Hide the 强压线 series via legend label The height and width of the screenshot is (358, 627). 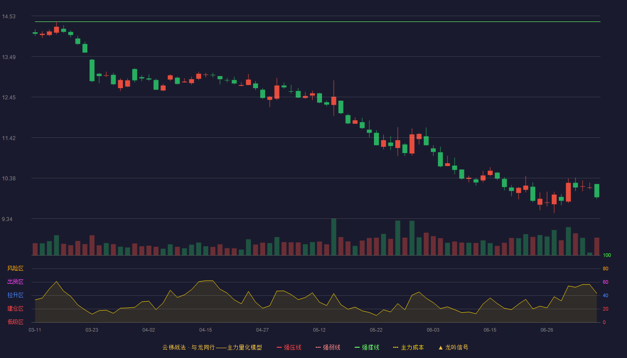[292, 347]
